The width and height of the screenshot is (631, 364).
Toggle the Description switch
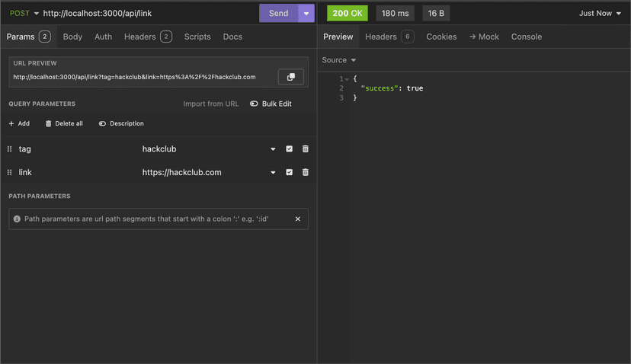pos(121,123)
